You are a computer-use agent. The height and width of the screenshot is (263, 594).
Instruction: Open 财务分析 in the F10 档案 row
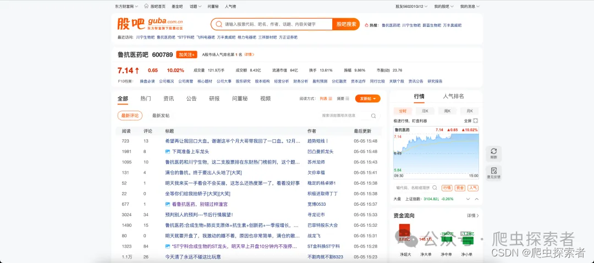click(301, 81)
